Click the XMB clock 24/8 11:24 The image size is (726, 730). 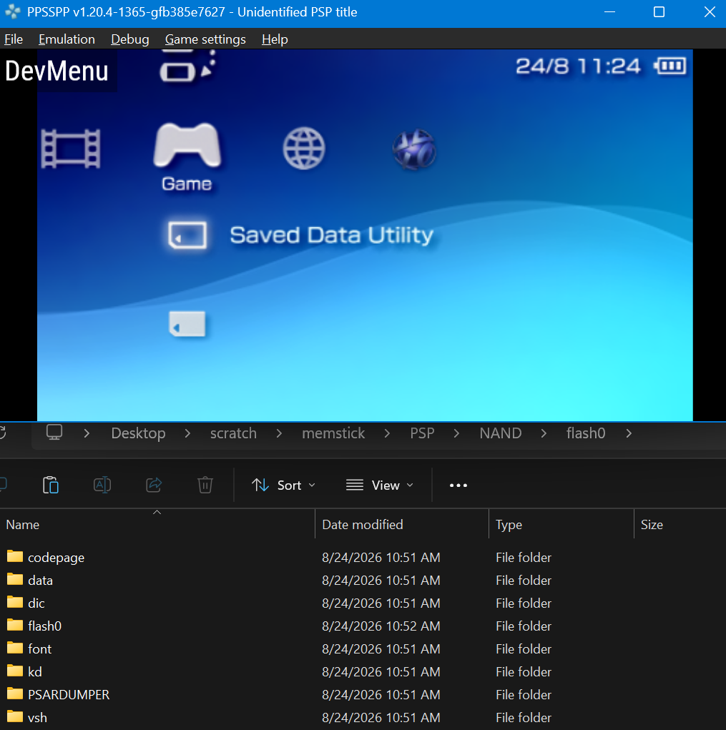pos(578,66)
